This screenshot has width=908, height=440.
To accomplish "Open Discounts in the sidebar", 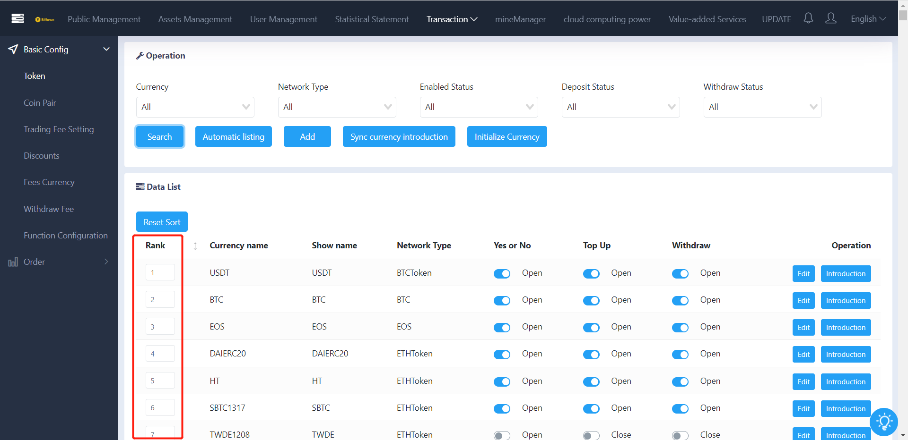I will [42, 156].
